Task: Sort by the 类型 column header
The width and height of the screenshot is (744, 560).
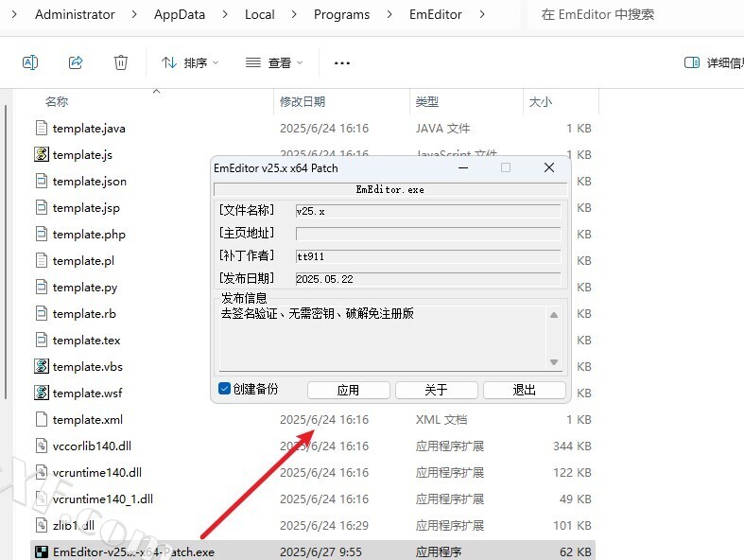Action: point(427,101)
